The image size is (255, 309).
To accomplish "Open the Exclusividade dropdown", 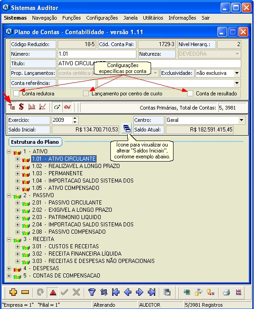I will coord(237,73).
